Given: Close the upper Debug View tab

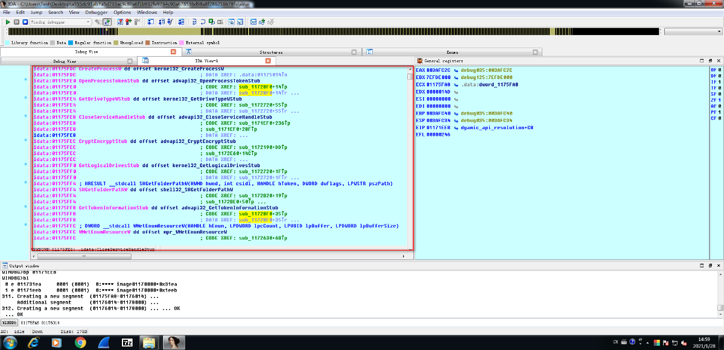Looking at the screenshot, I should click(173, 52).
